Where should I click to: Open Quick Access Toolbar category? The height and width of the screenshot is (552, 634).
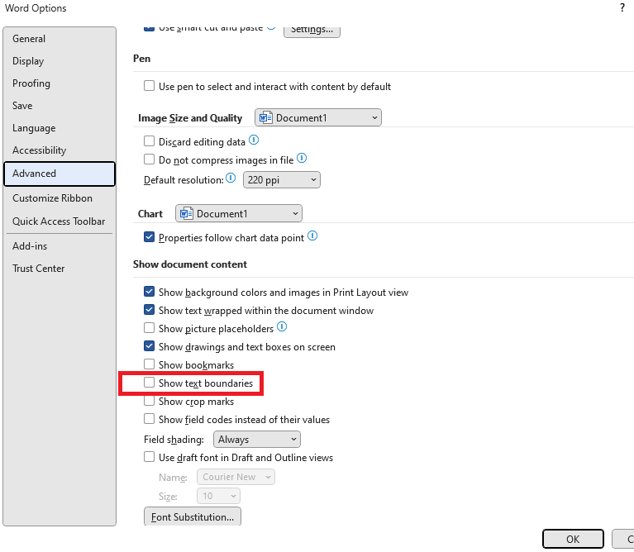click(60, 221)
